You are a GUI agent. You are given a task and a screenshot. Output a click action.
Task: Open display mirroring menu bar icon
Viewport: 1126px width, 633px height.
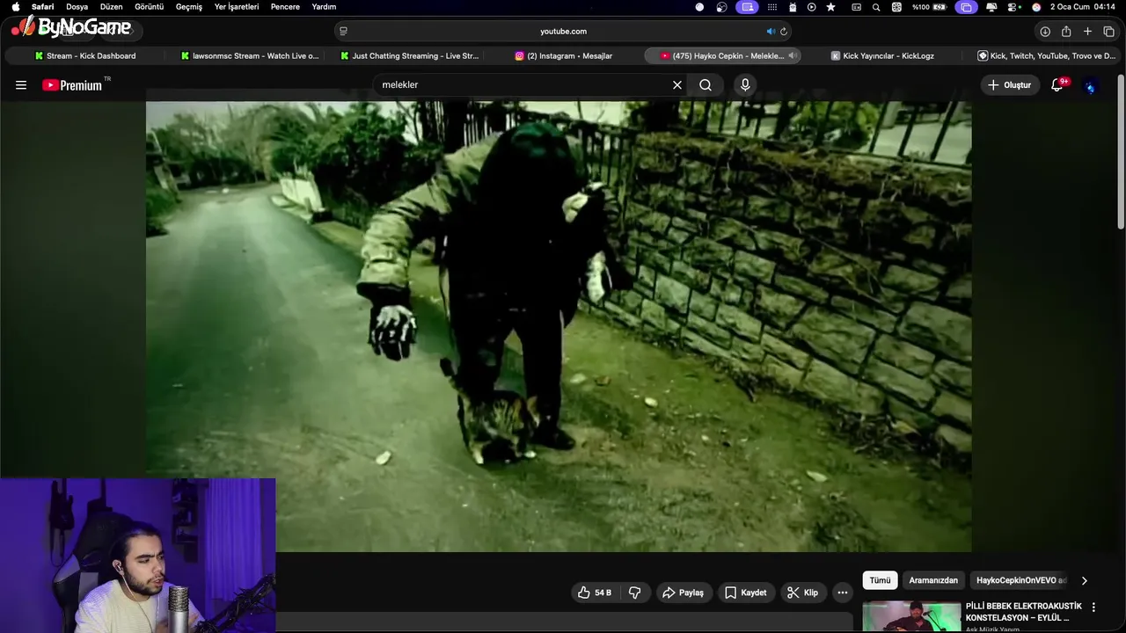[x=966, y=7]
